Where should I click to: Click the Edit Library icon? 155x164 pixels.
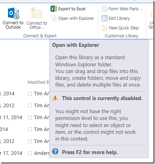pyautogui.click(x=105, y=18)
